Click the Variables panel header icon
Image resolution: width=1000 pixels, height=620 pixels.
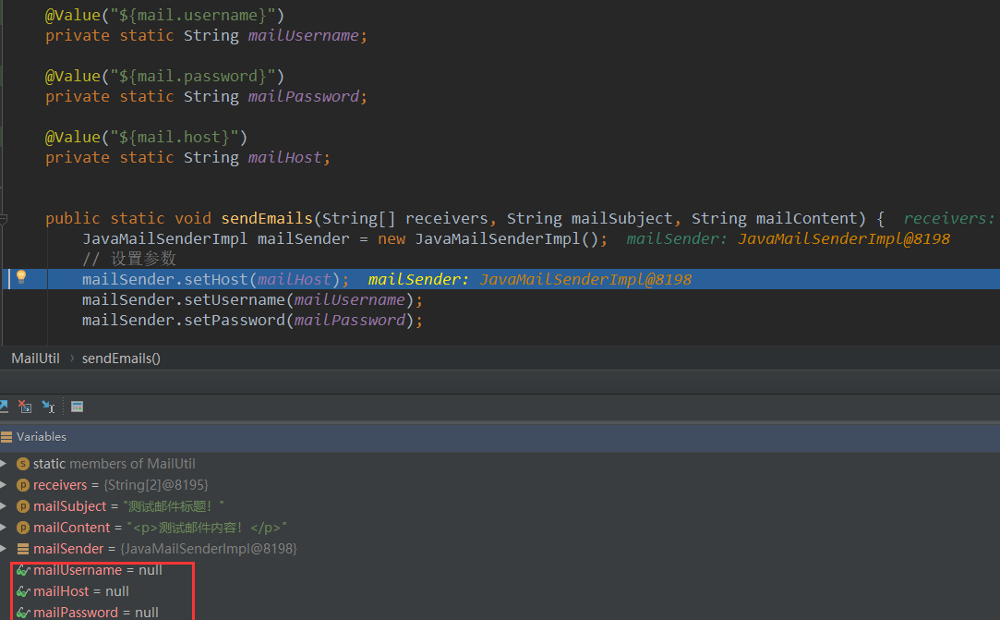click(x=7, y=437)
